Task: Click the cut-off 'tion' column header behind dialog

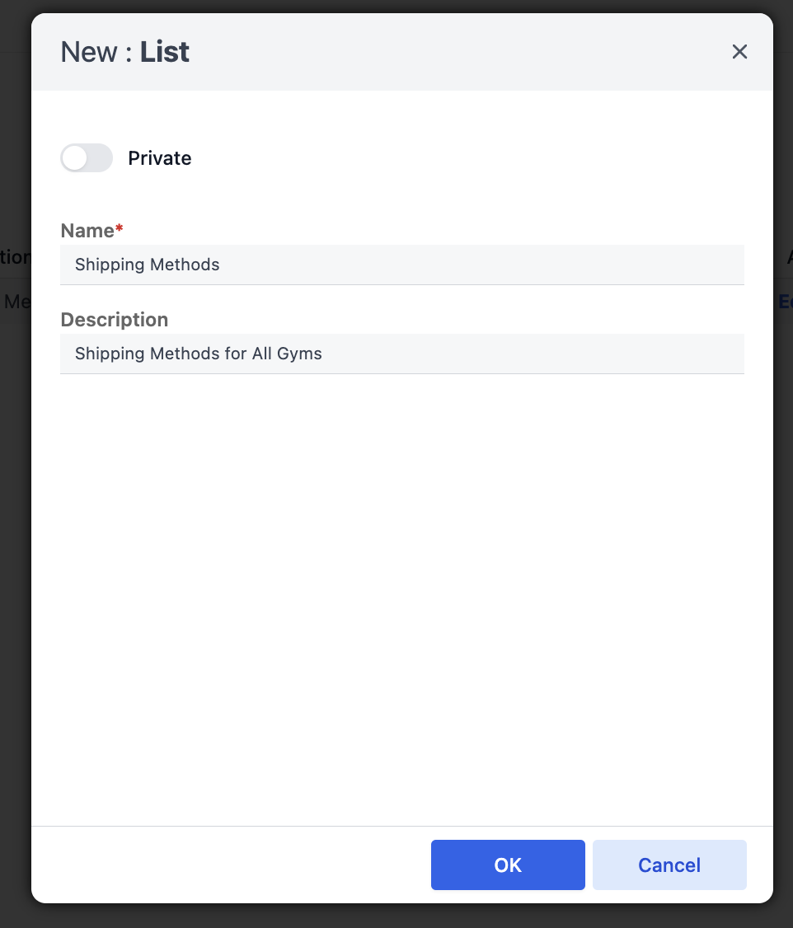Action: coord(16,257)
